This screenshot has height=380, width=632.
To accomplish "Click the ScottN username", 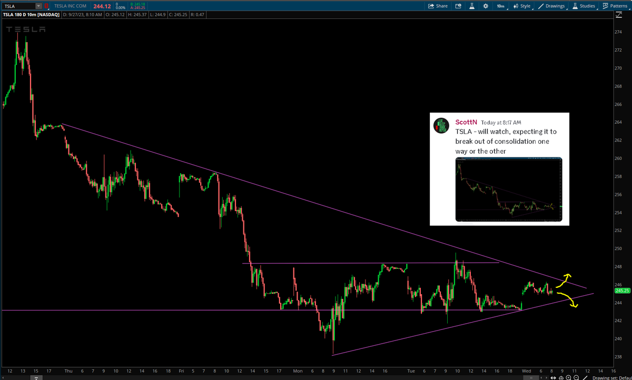I will tap(466, 122).
